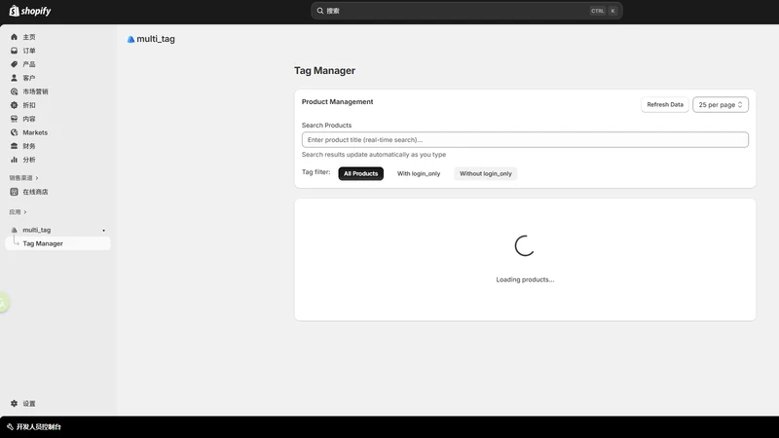Open the 开发人员控制台 developer console
779x438 pixels.
click(34, 427)
